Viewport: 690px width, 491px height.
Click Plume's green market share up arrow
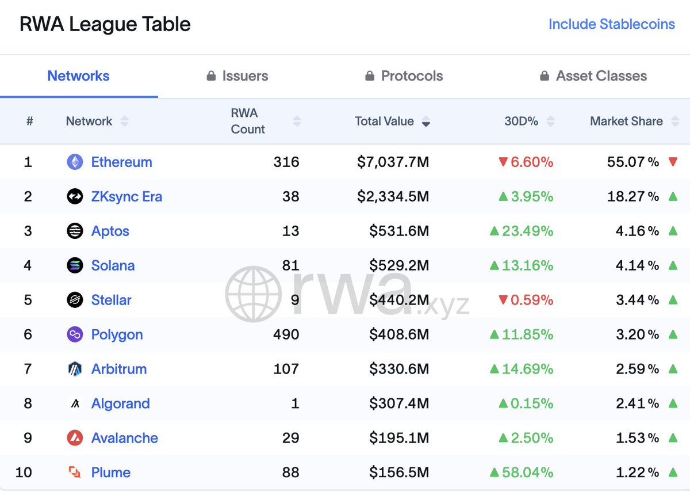pos(673,473)
